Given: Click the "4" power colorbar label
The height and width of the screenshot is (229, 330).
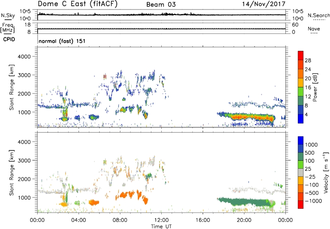Looking at the screenshot, I should click(x=306, y=114).
